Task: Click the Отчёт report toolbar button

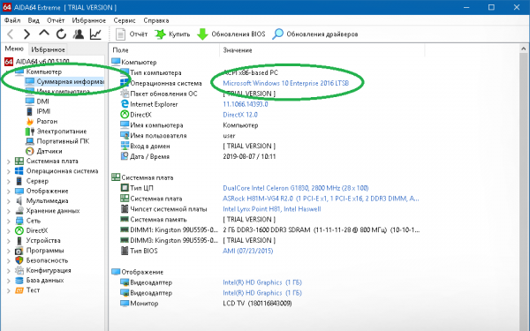Action: click(x=132, y=34)
